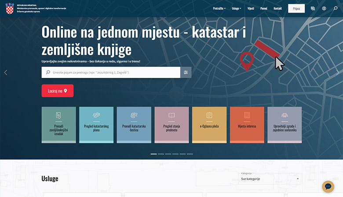
Task: Open the e-Oglasna ploča tile
Action: (x=209, y=125)
